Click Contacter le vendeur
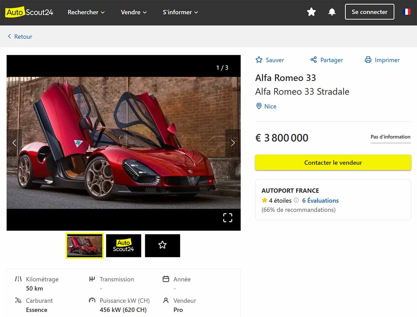Screen dimensions: 417x317 [x=333, y=162]
